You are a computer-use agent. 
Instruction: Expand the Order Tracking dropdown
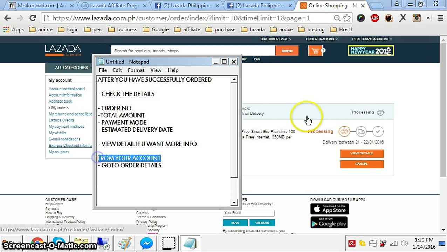322,39
